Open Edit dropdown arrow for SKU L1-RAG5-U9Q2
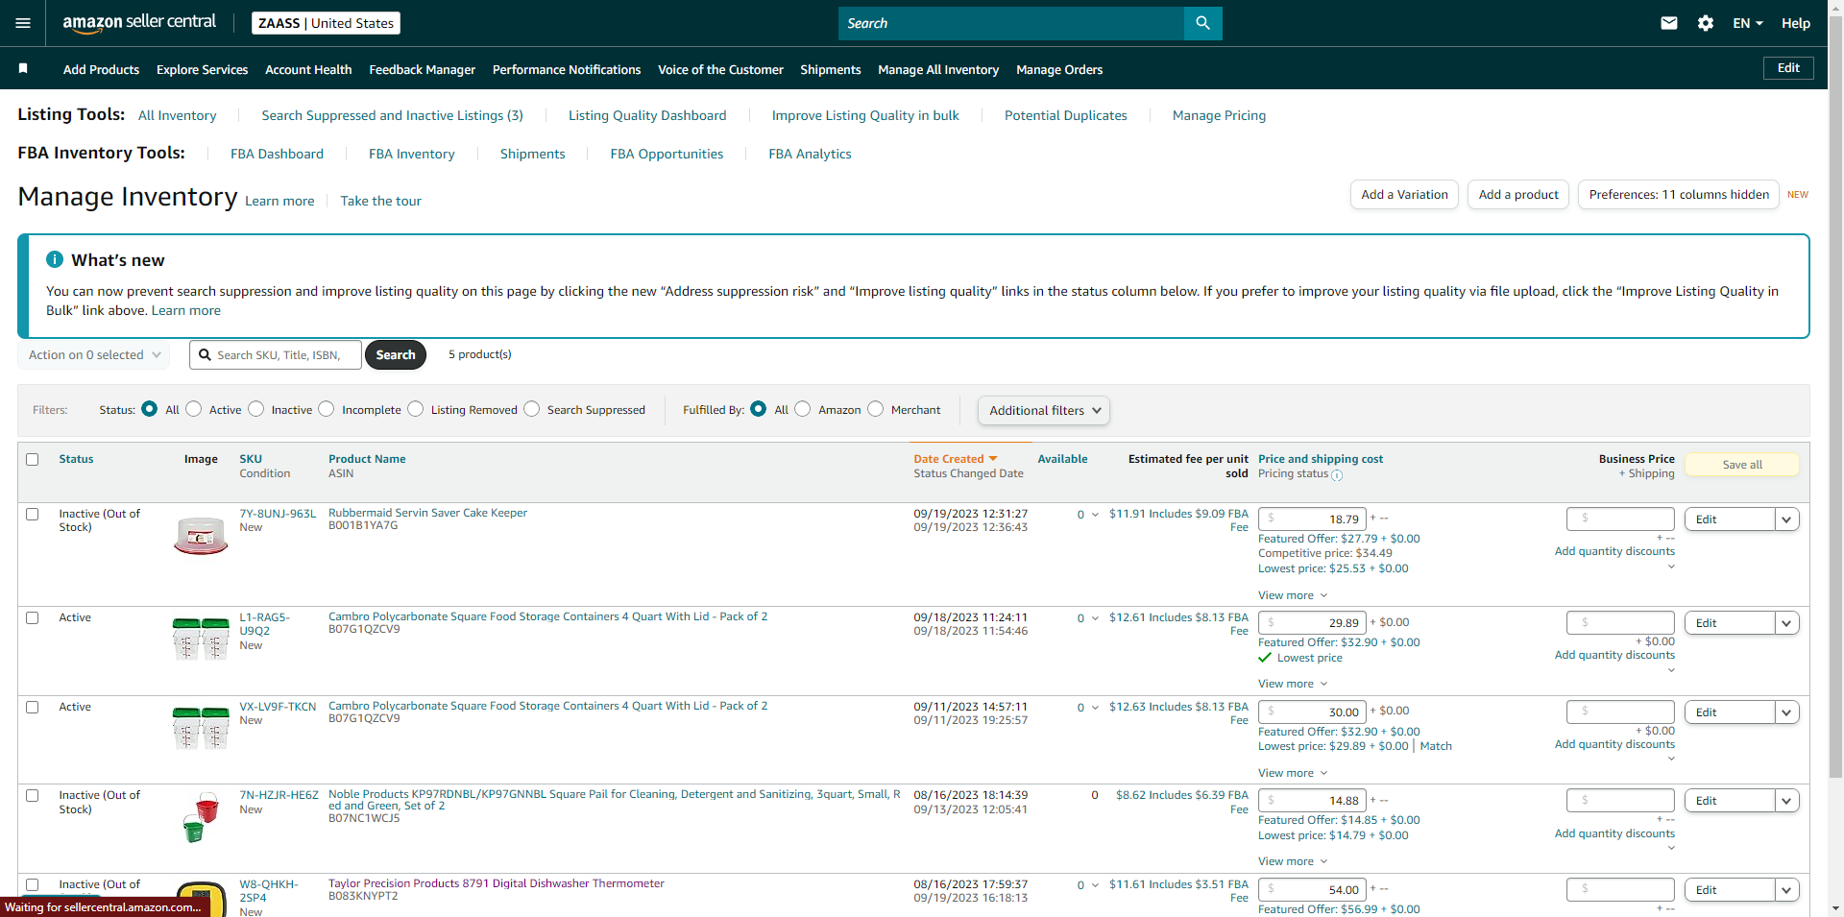 click(1786, 623)
